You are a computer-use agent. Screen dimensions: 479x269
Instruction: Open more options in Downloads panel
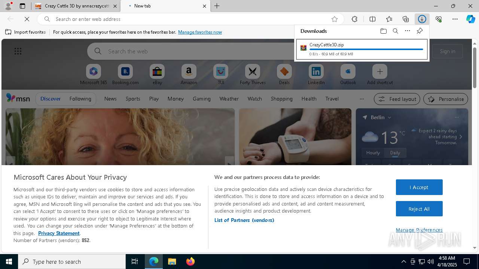click(x=408, y=31)
